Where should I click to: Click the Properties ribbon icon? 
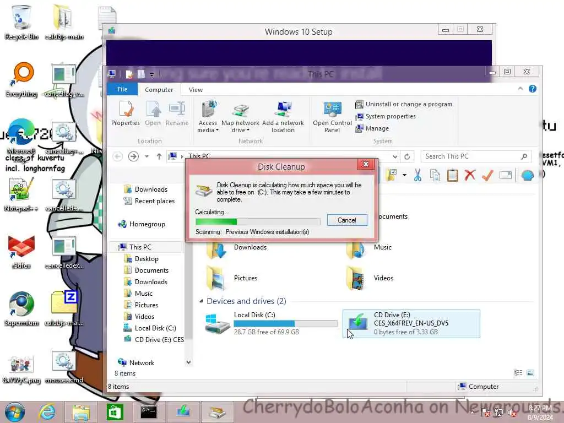point(125,113)
